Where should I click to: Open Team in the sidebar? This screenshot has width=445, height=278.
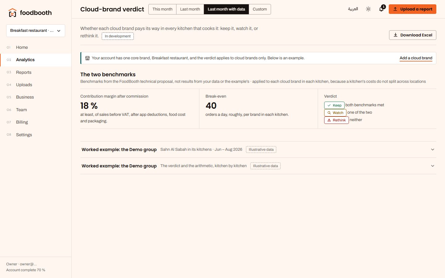coord(36,110)
